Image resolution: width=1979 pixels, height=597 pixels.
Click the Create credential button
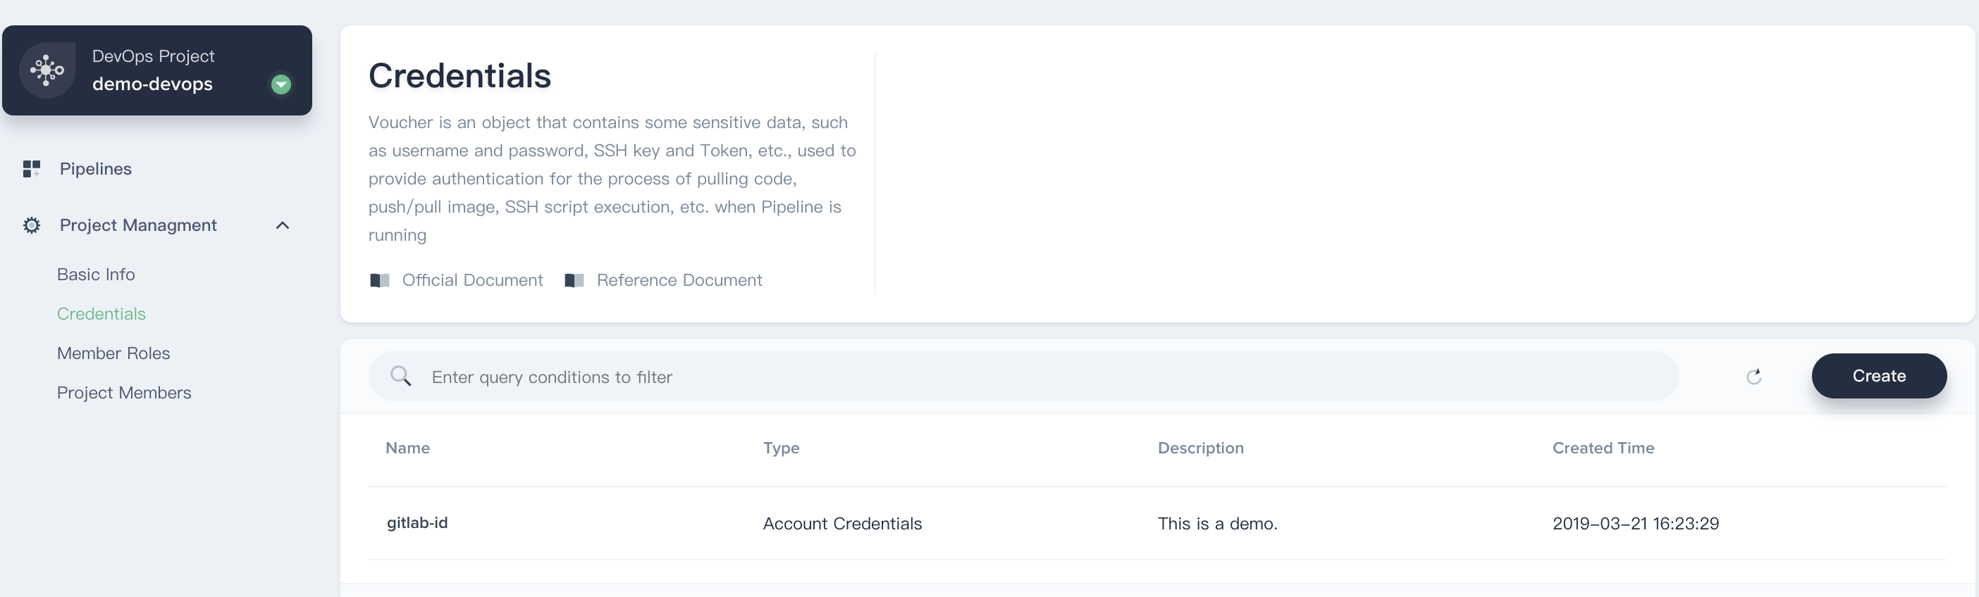tap(1878, 376)
